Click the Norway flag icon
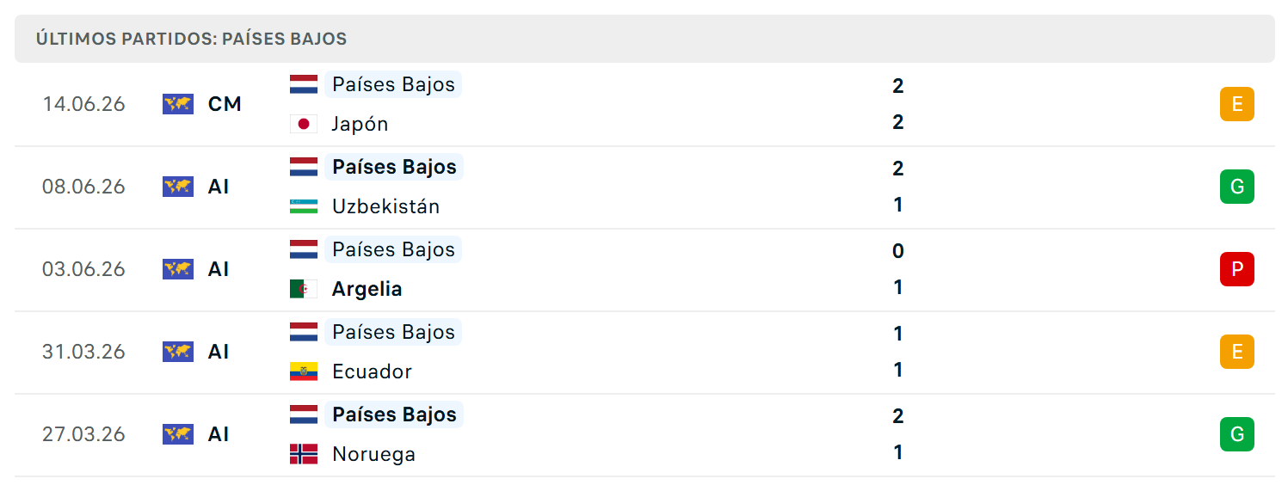Image resolution: width=1288 pixels, height=491 pixels. (x=304, y=454)
